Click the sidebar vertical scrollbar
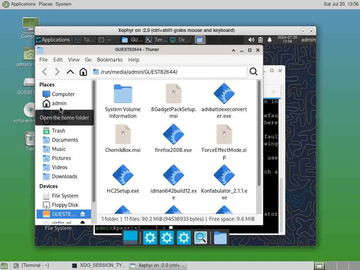The width and height of the screenshot is (360, 270). (x=94, y=141)
